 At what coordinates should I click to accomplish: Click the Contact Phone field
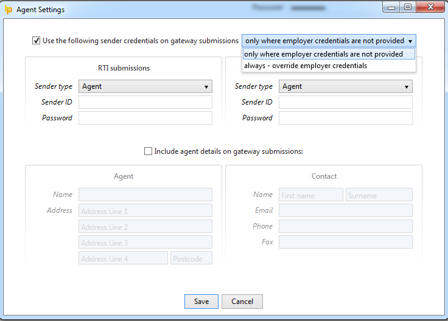pos(346,226)
